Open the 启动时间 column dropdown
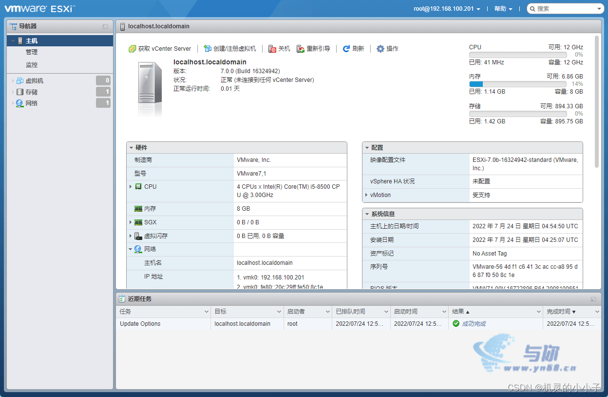 [x=444, y=312]
